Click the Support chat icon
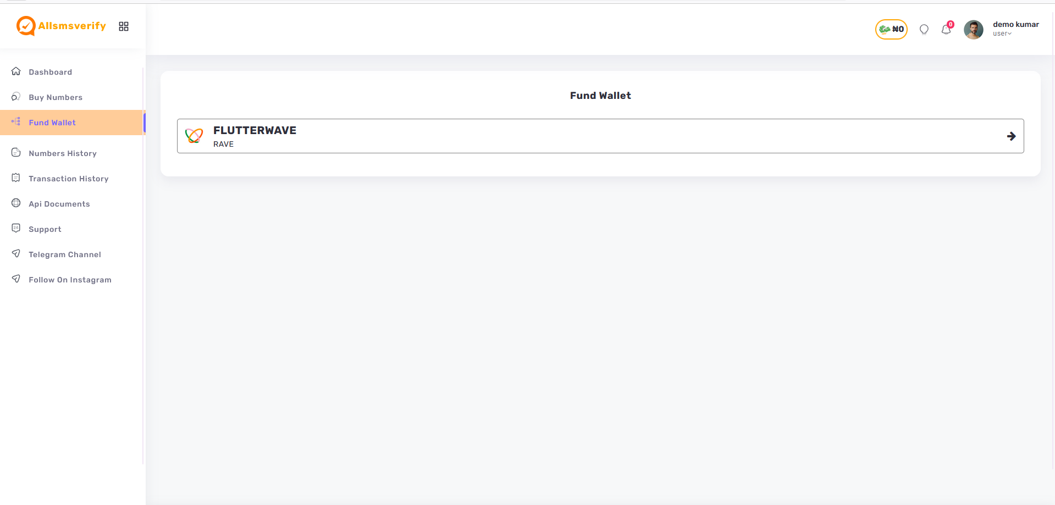 tap(16, 228)
